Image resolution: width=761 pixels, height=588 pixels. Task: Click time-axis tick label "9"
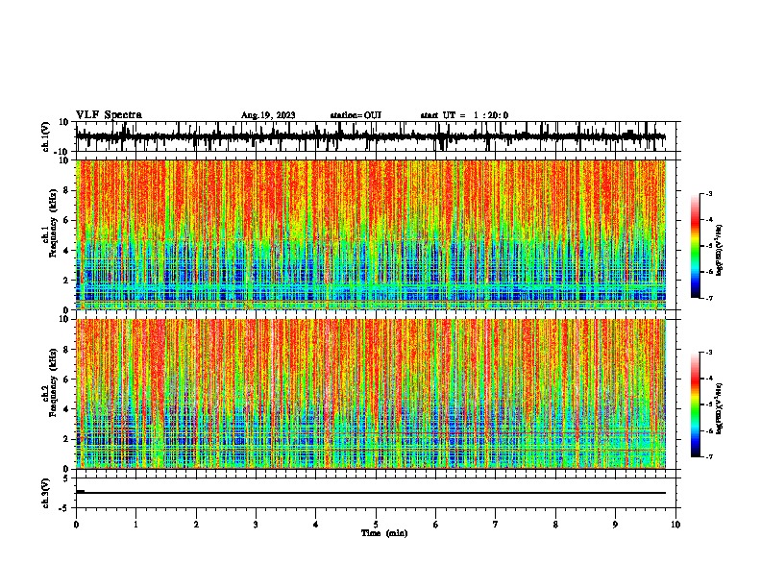[x=615, y=525]
